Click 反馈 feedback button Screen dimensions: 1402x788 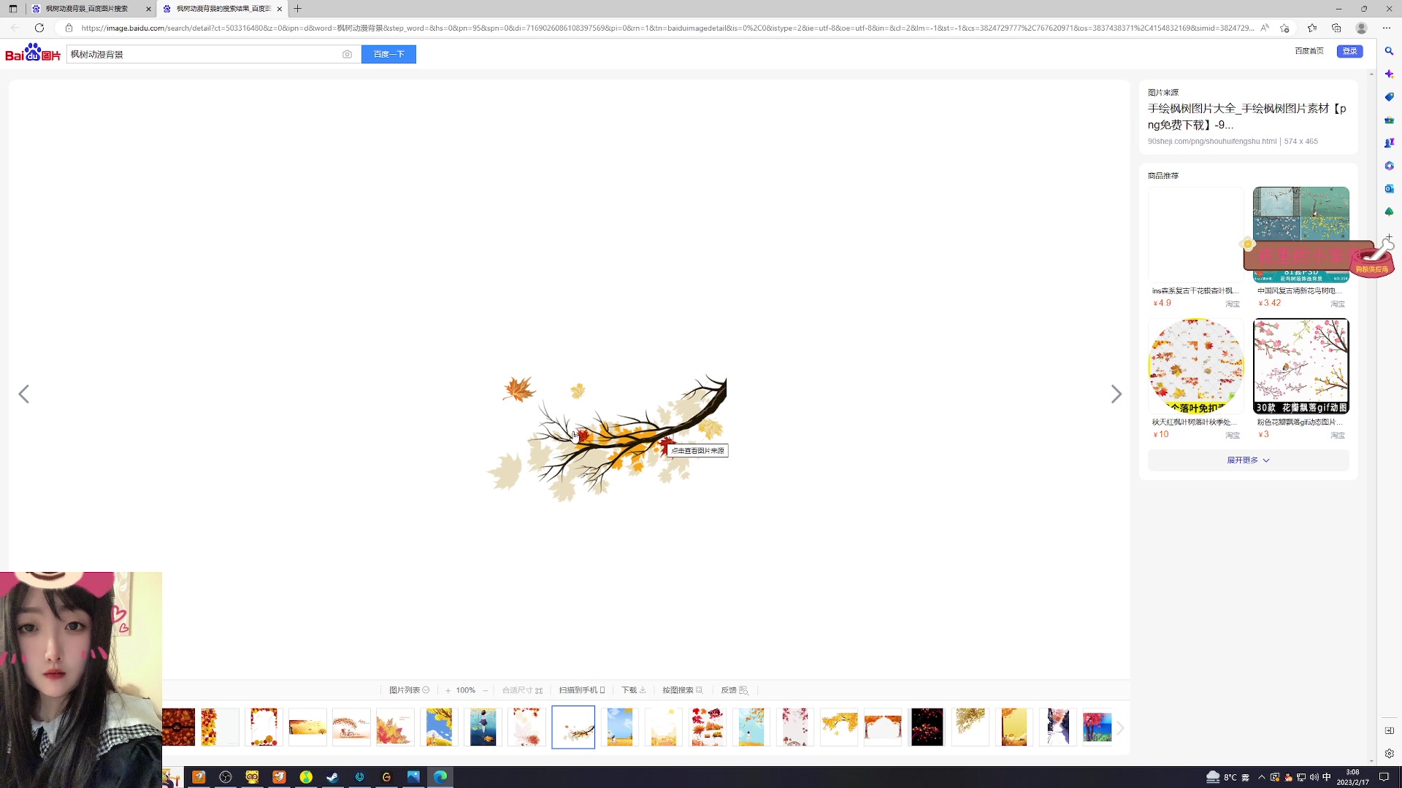point(735,690)
